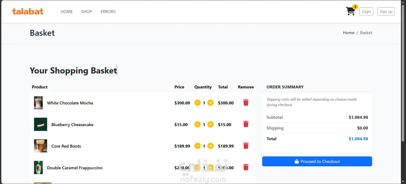
Task: Increase Blueberry Cheesecake quantity with plus
Action: tap(211, 125)
